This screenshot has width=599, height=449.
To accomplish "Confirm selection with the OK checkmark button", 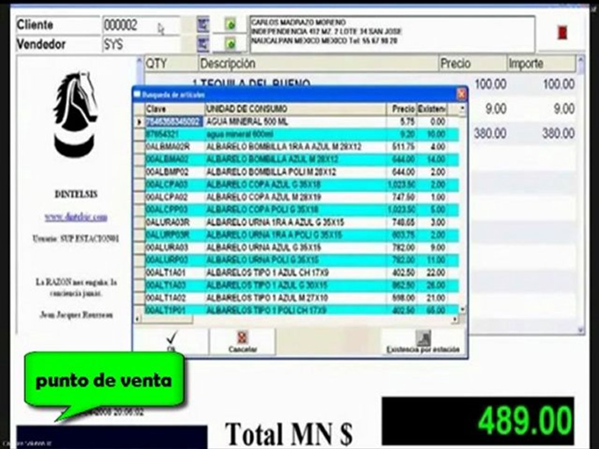I will pos(172,341).
